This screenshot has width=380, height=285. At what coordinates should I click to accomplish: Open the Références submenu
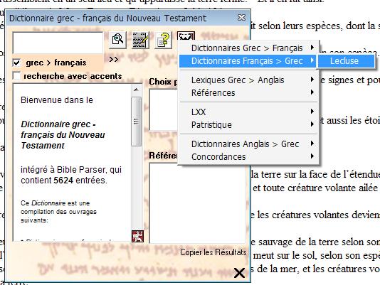[x=248, y=92]
